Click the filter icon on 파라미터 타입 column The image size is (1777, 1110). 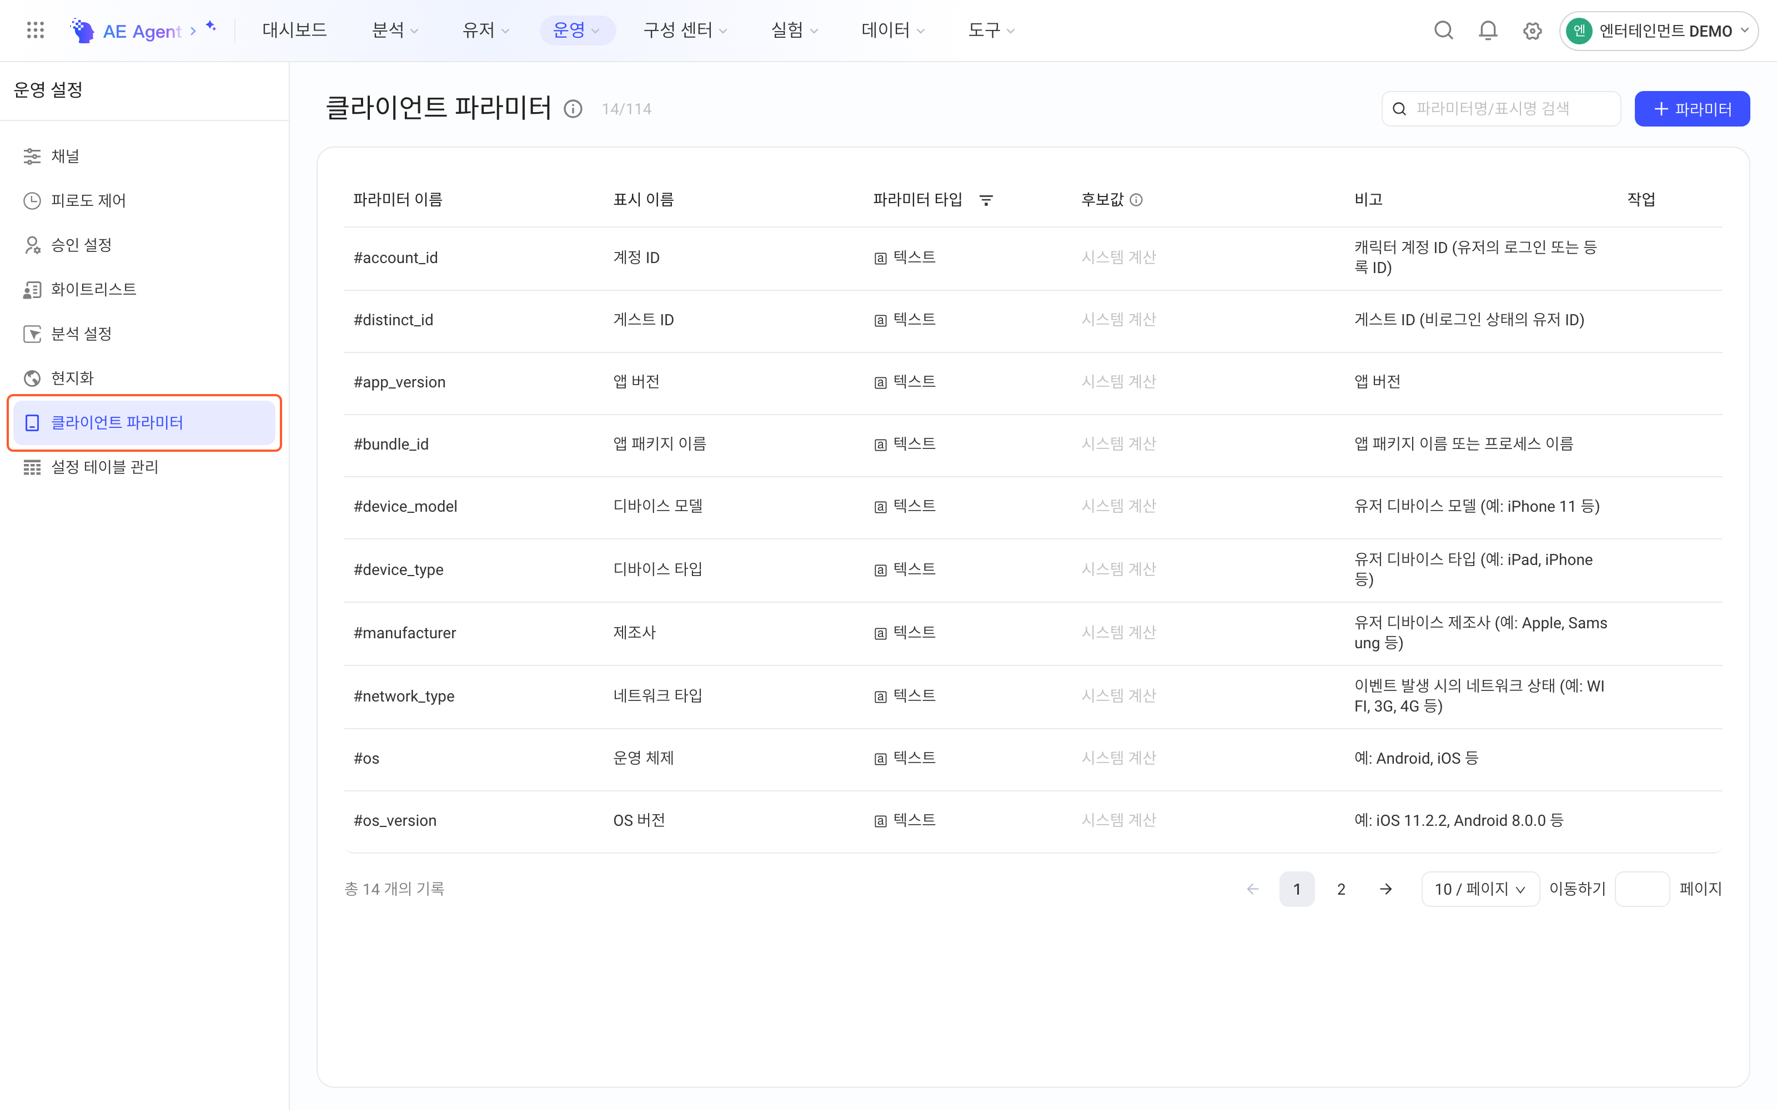(986, 200)
